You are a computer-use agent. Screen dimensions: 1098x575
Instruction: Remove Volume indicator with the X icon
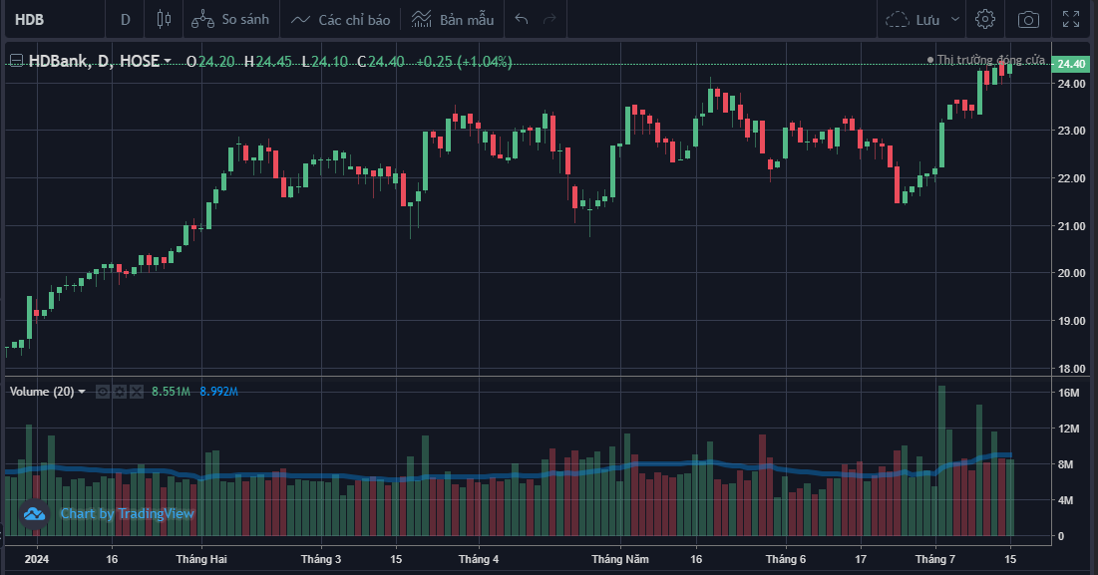pos(137,392)
